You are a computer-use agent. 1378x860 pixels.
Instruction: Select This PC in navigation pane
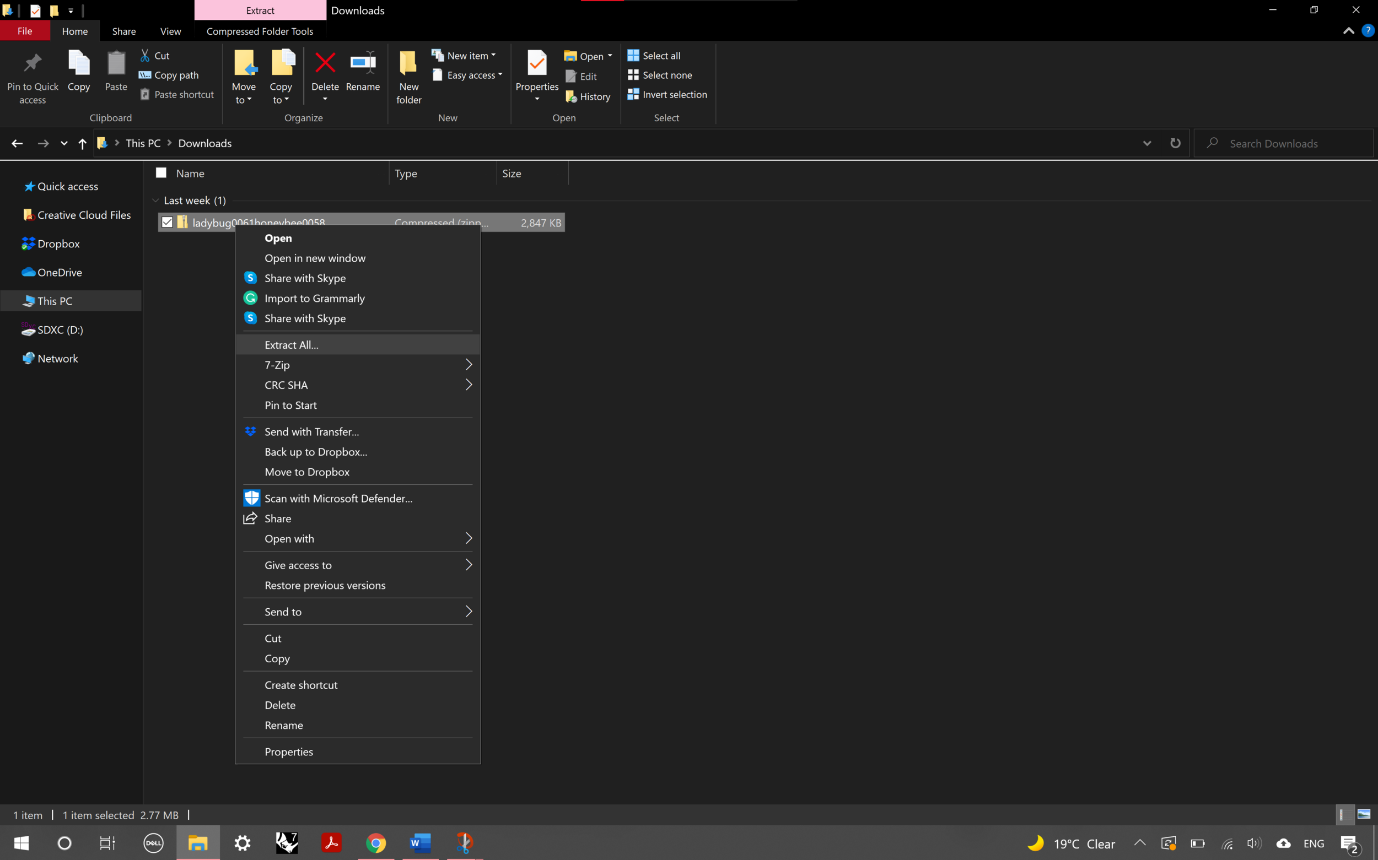(x=71, y=301)
